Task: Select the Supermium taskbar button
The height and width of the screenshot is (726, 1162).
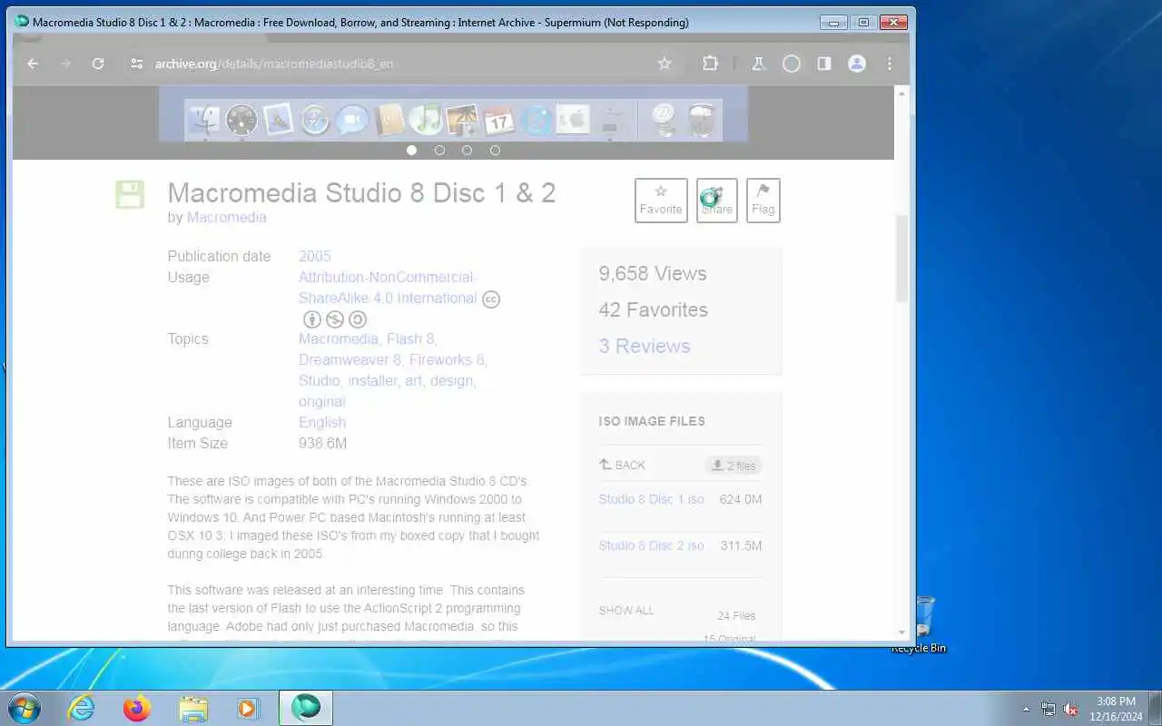Action: [x=306, y=708]
